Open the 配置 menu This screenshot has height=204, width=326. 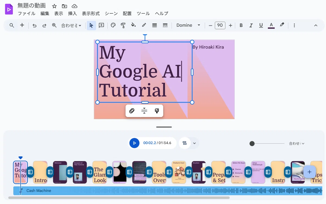(127, 13)
